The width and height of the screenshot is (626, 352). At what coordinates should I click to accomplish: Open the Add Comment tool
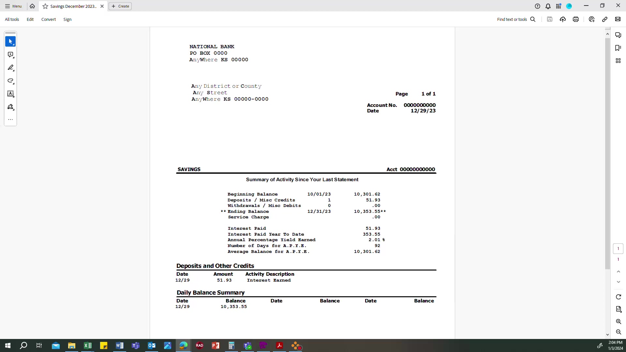10,55
